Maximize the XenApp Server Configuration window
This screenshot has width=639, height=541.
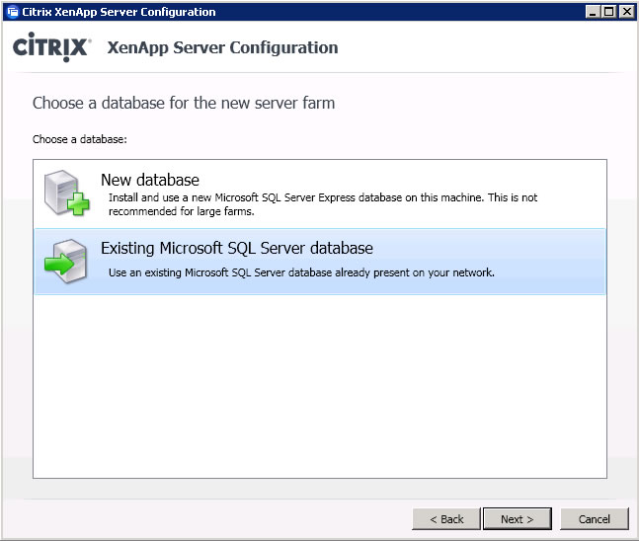(608, 12)
